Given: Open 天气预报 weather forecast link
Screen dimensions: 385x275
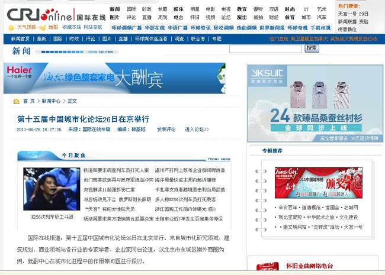Looking at the screenshot, I should (x=27, y=27).
